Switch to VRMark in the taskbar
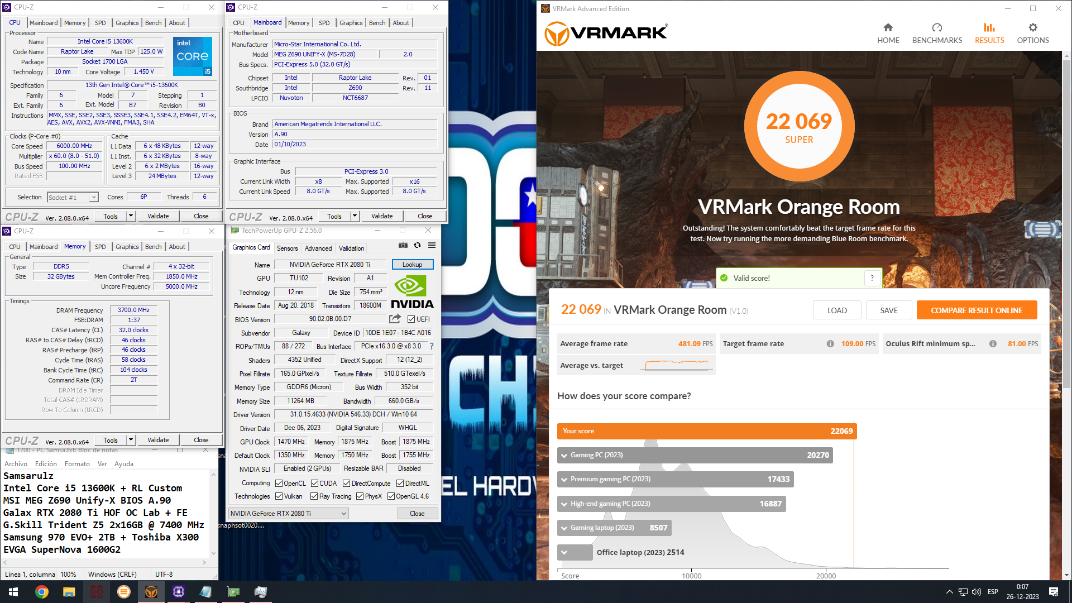 click(x=151, y=592)
